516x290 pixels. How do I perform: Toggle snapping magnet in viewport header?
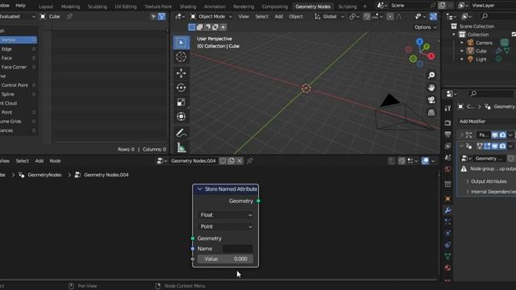(367, 16)
